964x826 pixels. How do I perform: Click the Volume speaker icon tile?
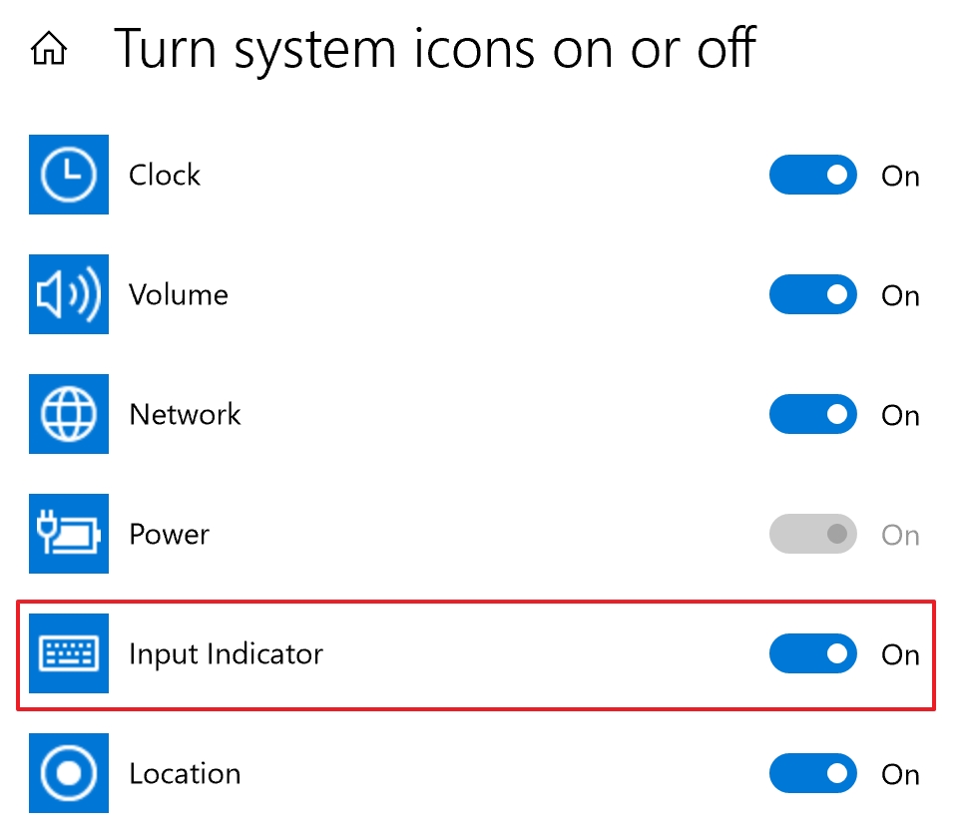69,294
